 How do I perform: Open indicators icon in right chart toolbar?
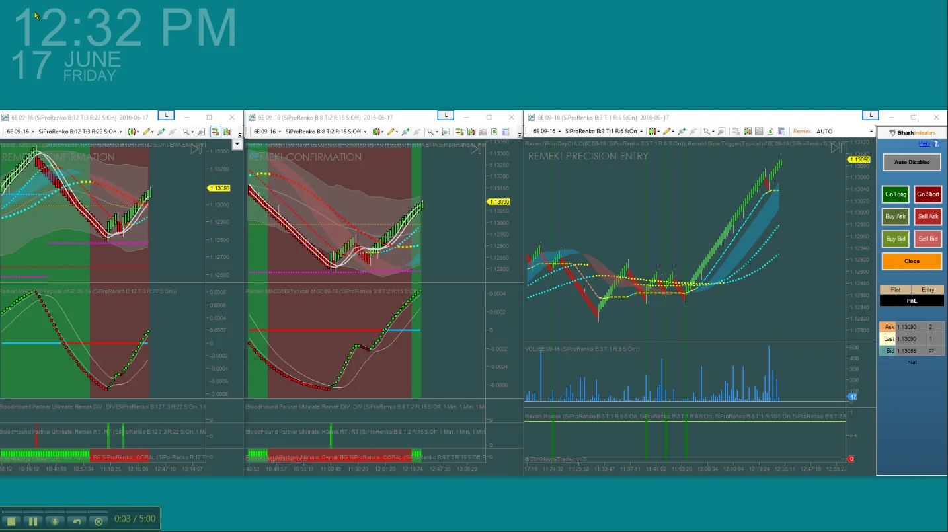click(x=748, y=132)
